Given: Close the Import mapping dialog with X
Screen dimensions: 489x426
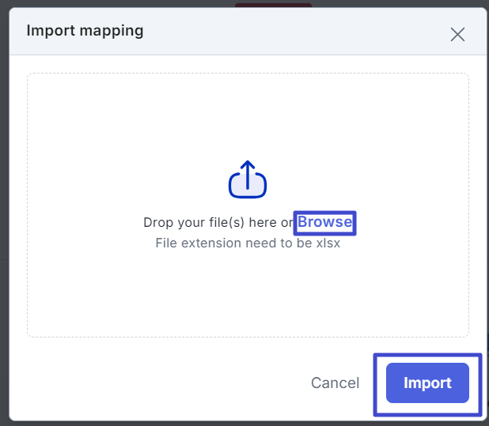Looking at the screenshot, I should pos(457,34).
